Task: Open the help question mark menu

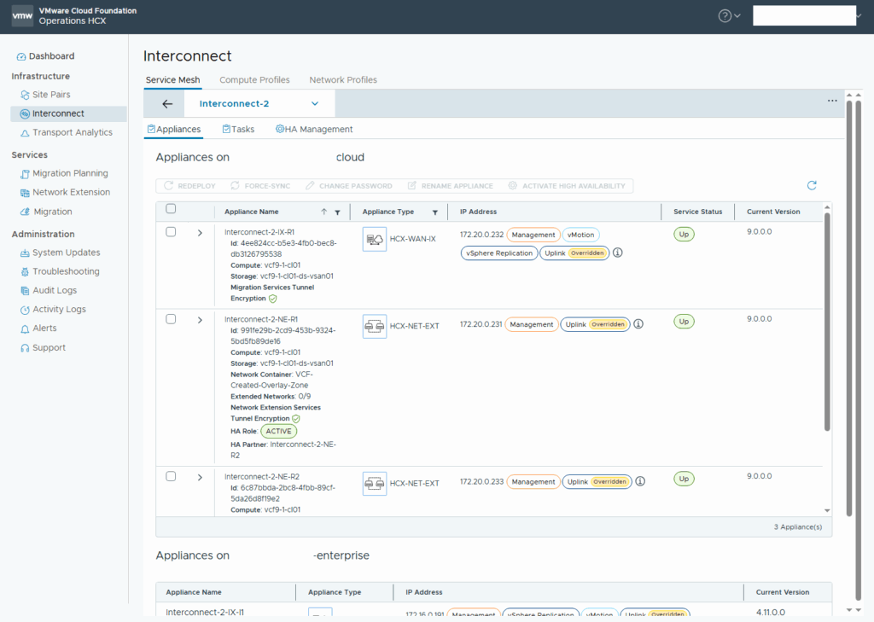Action: 725,15
